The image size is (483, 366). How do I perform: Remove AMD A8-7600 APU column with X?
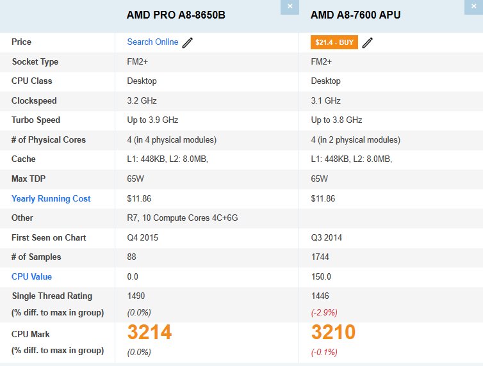point(473,7)
